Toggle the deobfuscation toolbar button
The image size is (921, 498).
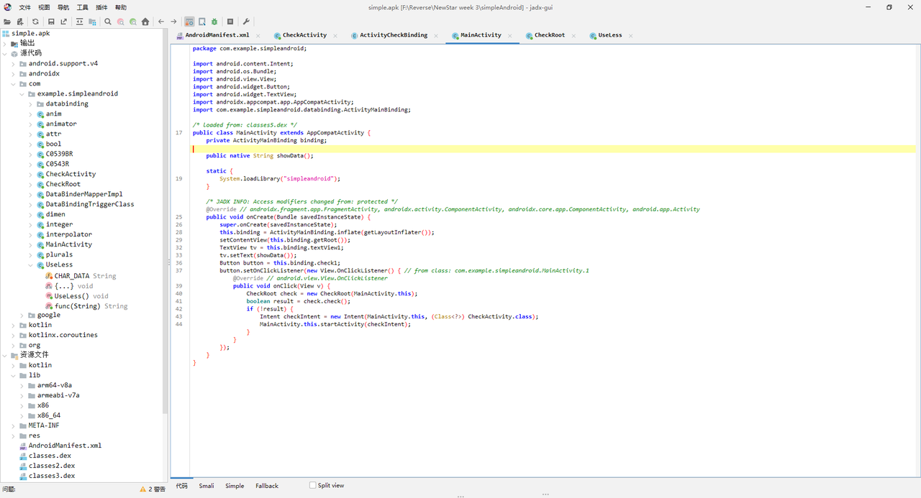[x=189, y=22]
